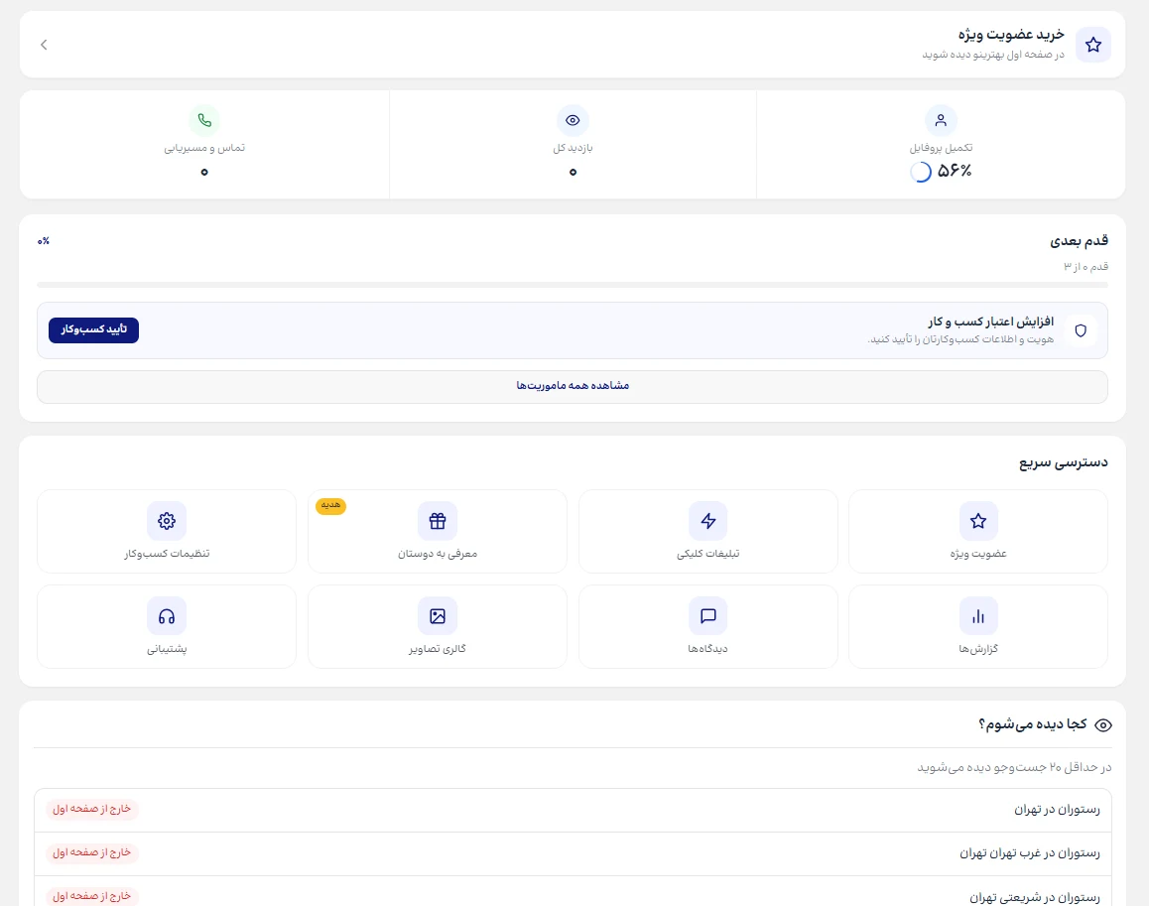Viewport: 1149px width, 906px height.
Task: Open the گالری تصاویر image icon
Action: coord(438,615)
